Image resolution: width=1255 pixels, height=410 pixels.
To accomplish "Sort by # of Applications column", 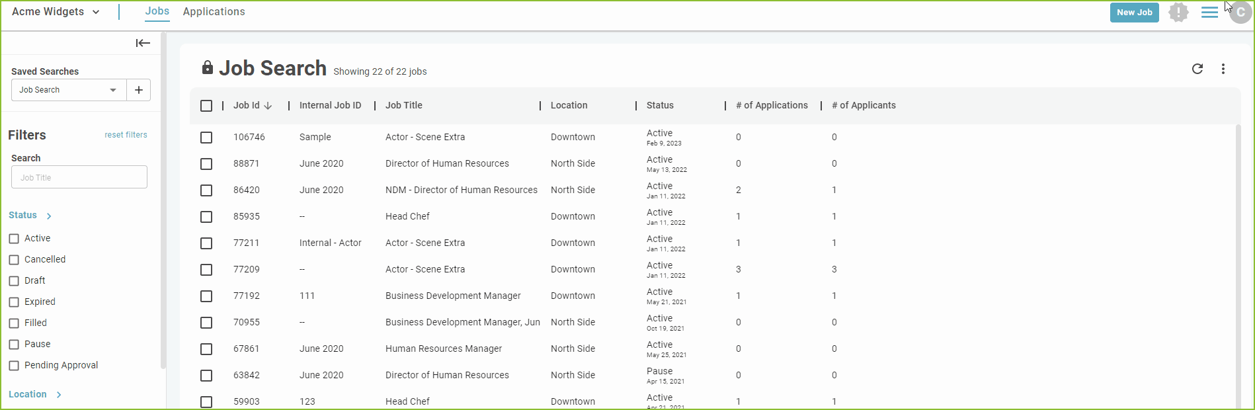I will (772, 105).
